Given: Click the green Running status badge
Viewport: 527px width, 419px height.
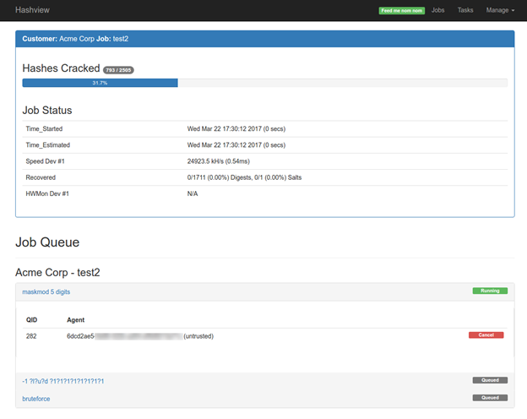Looking at the screenshot, I should coord(490,291).
